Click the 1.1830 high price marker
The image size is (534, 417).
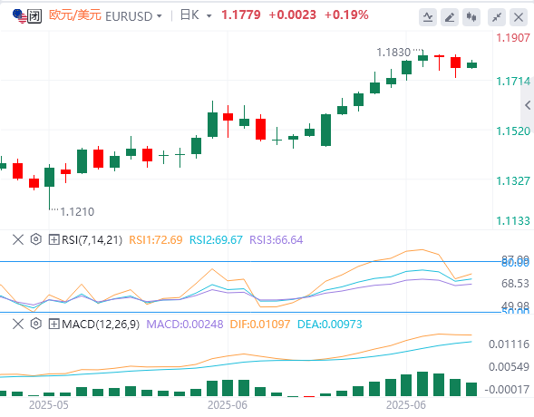tap(393, 53)
